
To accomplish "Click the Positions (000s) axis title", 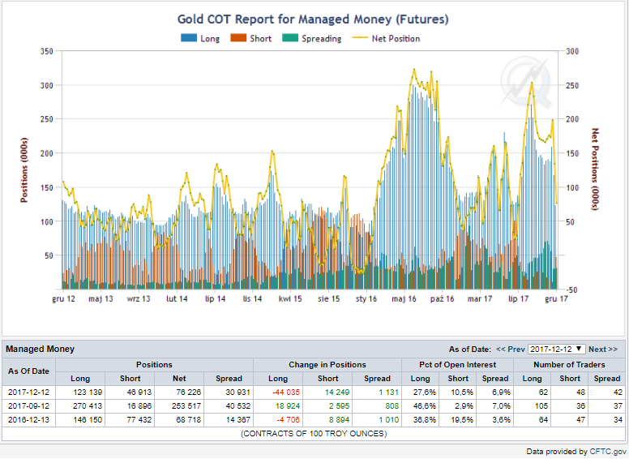I will click(x=24, y=170).
